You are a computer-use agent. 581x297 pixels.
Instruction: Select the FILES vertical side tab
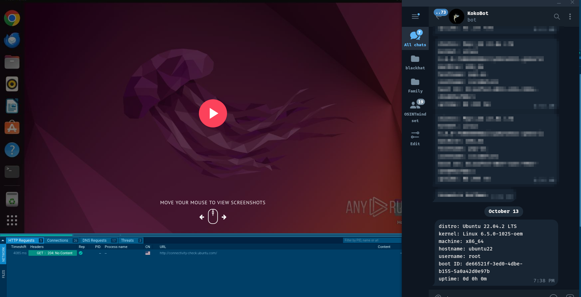(x=3, y=274)
